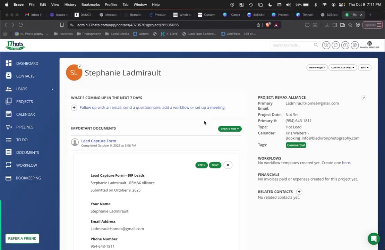385x250 pixels.
Task: Click the 'here' link under Workflows
Action: pyautogui.click(x=346, y=163)
